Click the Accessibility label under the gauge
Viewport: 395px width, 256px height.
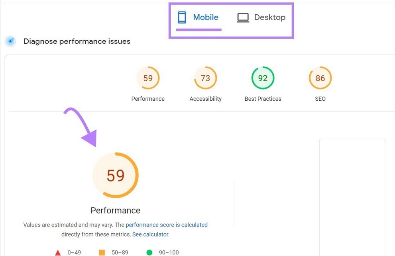pos(205,99)
